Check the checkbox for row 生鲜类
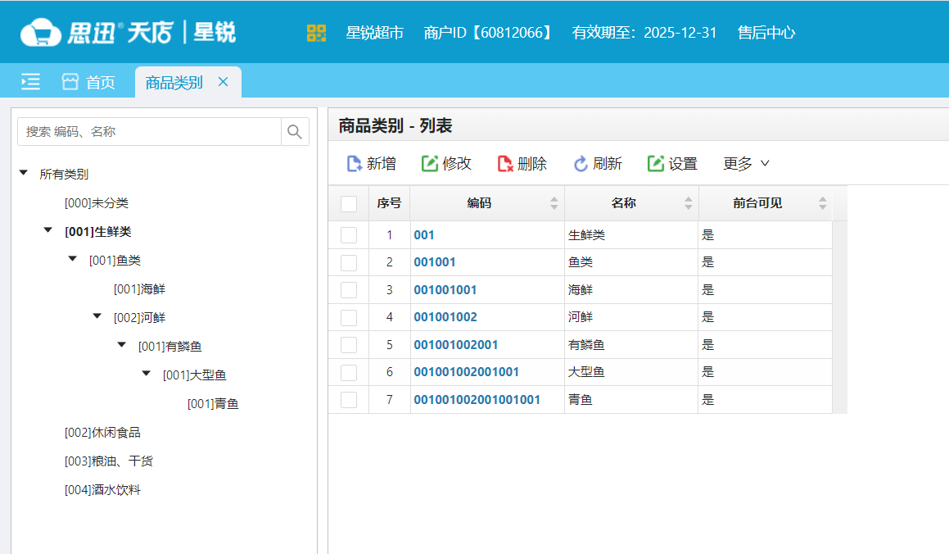The height and width of the screenshot is (554, 949). (349, 234)
